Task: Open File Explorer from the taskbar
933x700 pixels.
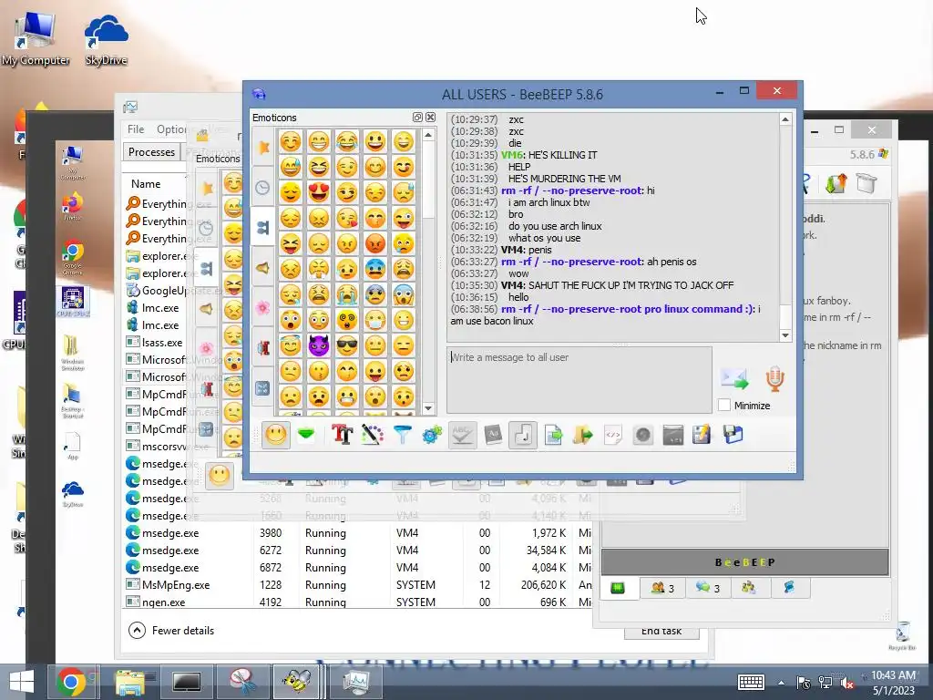Action: tap(129, 682)
